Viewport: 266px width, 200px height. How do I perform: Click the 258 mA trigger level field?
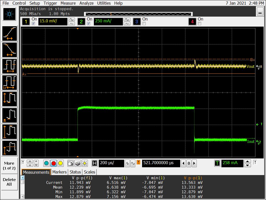232,163
